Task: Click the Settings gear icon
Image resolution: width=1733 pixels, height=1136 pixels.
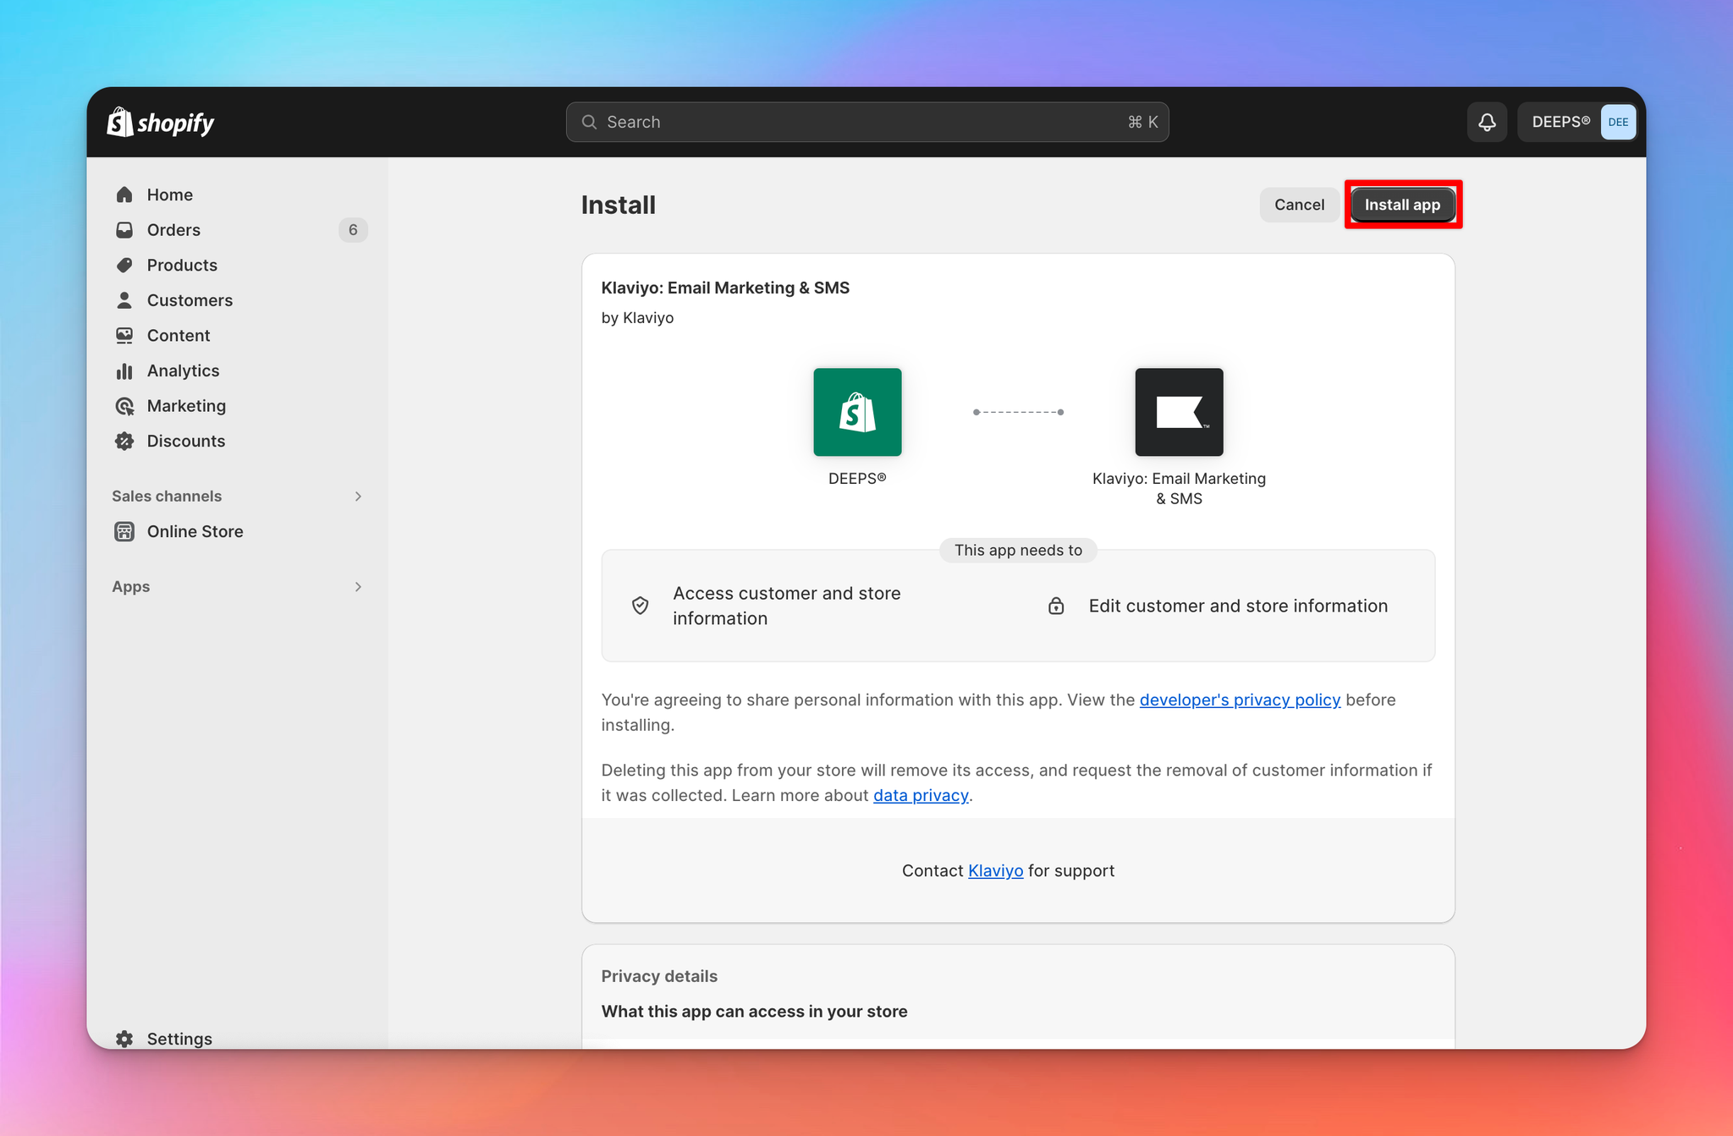Action: [x=124, y=1039]
